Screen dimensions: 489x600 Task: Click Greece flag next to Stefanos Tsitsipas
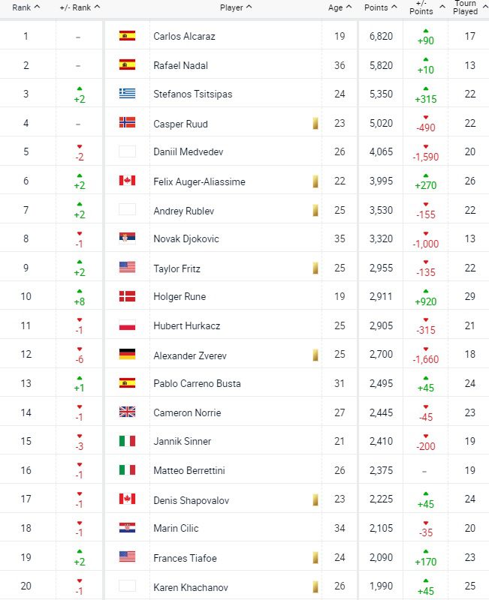click(x=127, y=93)
